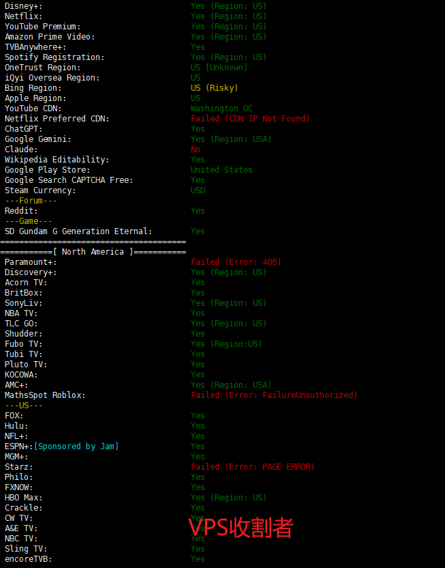Click the 'Failed (Error: PAGE ERROR)' Starz result
Image resolution: width=445 pixels, height=568 pixels.
coord(252,467)
